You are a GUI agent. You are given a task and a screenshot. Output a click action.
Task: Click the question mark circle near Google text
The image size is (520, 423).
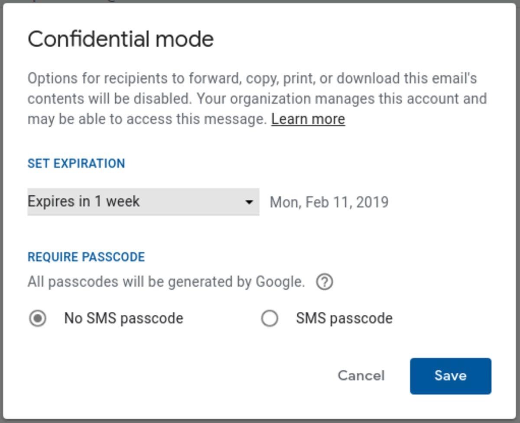pos(324,281)
